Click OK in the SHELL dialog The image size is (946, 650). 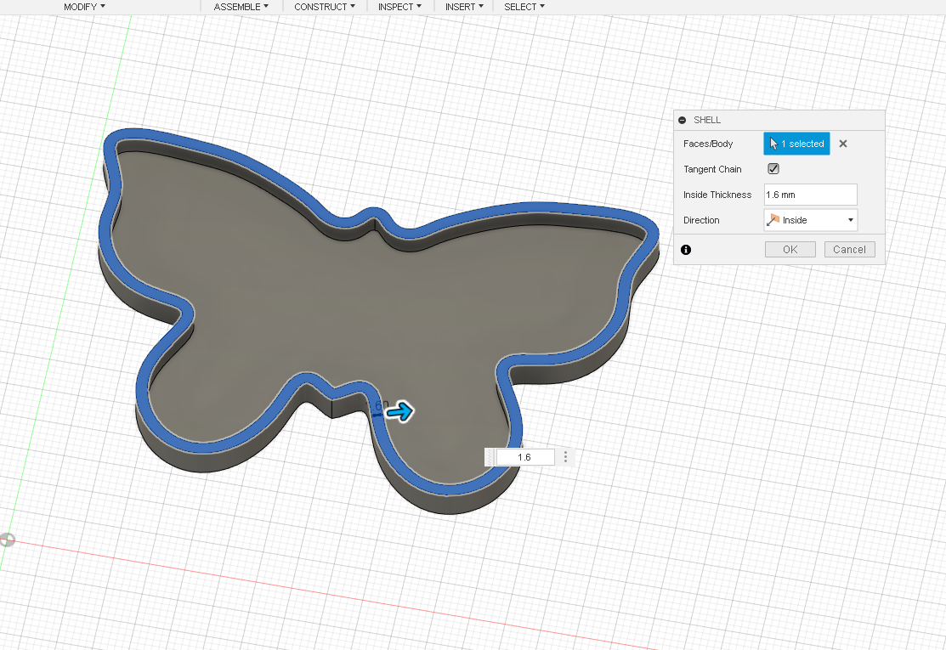(790, 250)
